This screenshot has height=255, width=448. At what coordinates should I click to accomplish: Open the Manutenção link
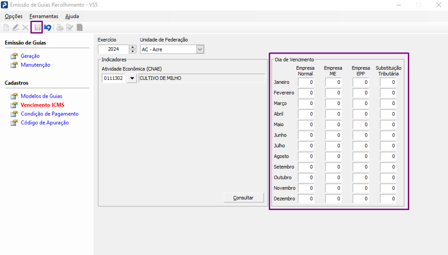click(36, 65)
